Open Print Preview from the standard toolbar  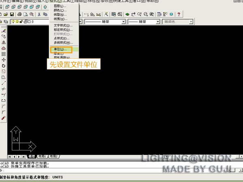(x=26, y=15)
